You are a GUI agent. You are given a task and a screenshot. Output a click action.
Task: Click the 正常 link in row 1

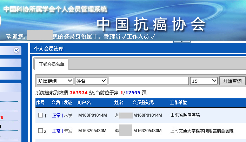pyautogui.click(x=56, y=115)
